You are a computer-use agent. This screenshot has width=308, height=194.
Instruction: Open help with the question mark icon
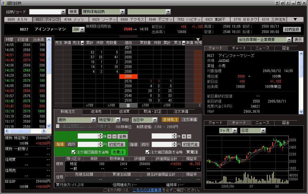click(288, 3)
